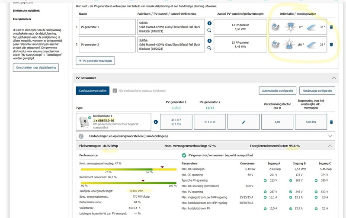
Task: Click Ingang A typical voltage '213 V'
Action: click(x=273, y=180)
